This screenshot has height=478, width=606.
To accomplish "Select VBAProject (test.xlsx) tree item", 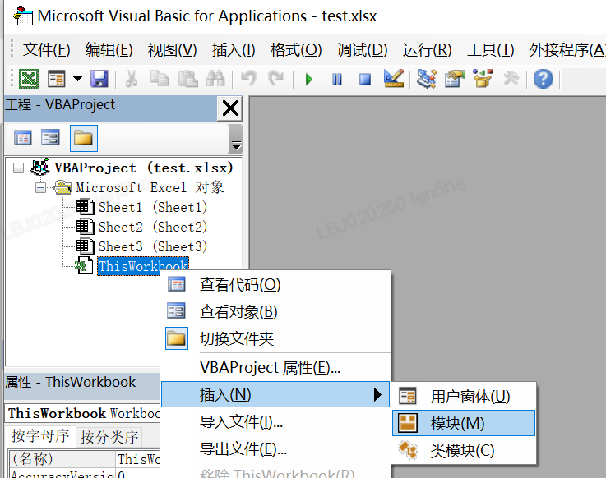I will point(143,168).
